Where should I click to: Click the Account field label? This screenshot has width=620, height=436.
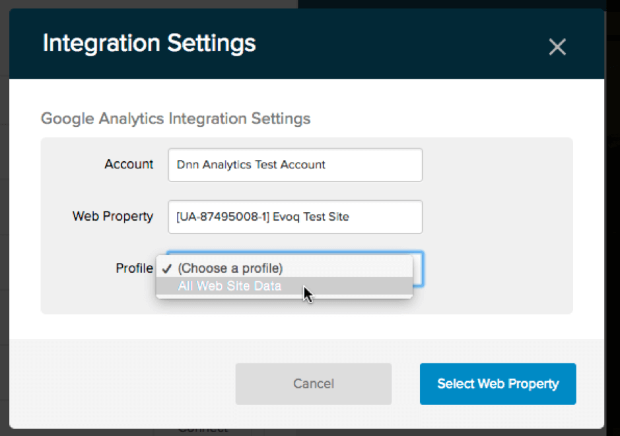click(129, 164)
